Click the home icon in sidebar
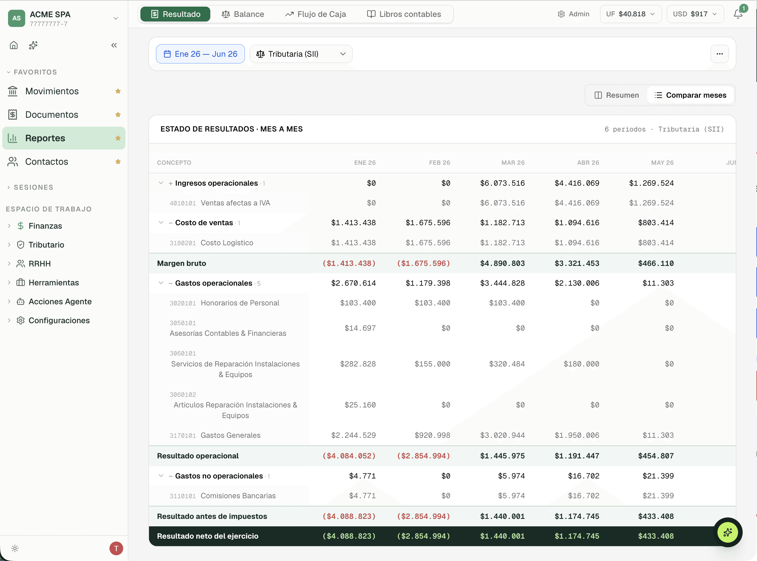 [x=13, y=45]
